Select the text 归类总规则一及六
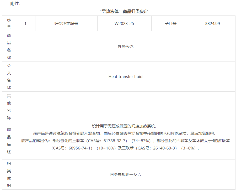Viewport: 236px width, 191px height. (125, 175)
